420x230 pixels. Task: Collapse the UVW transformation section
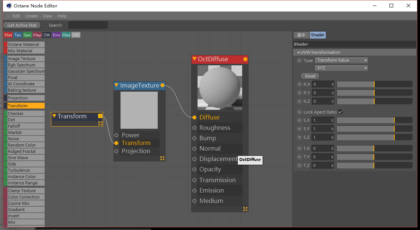coord(299,52)
